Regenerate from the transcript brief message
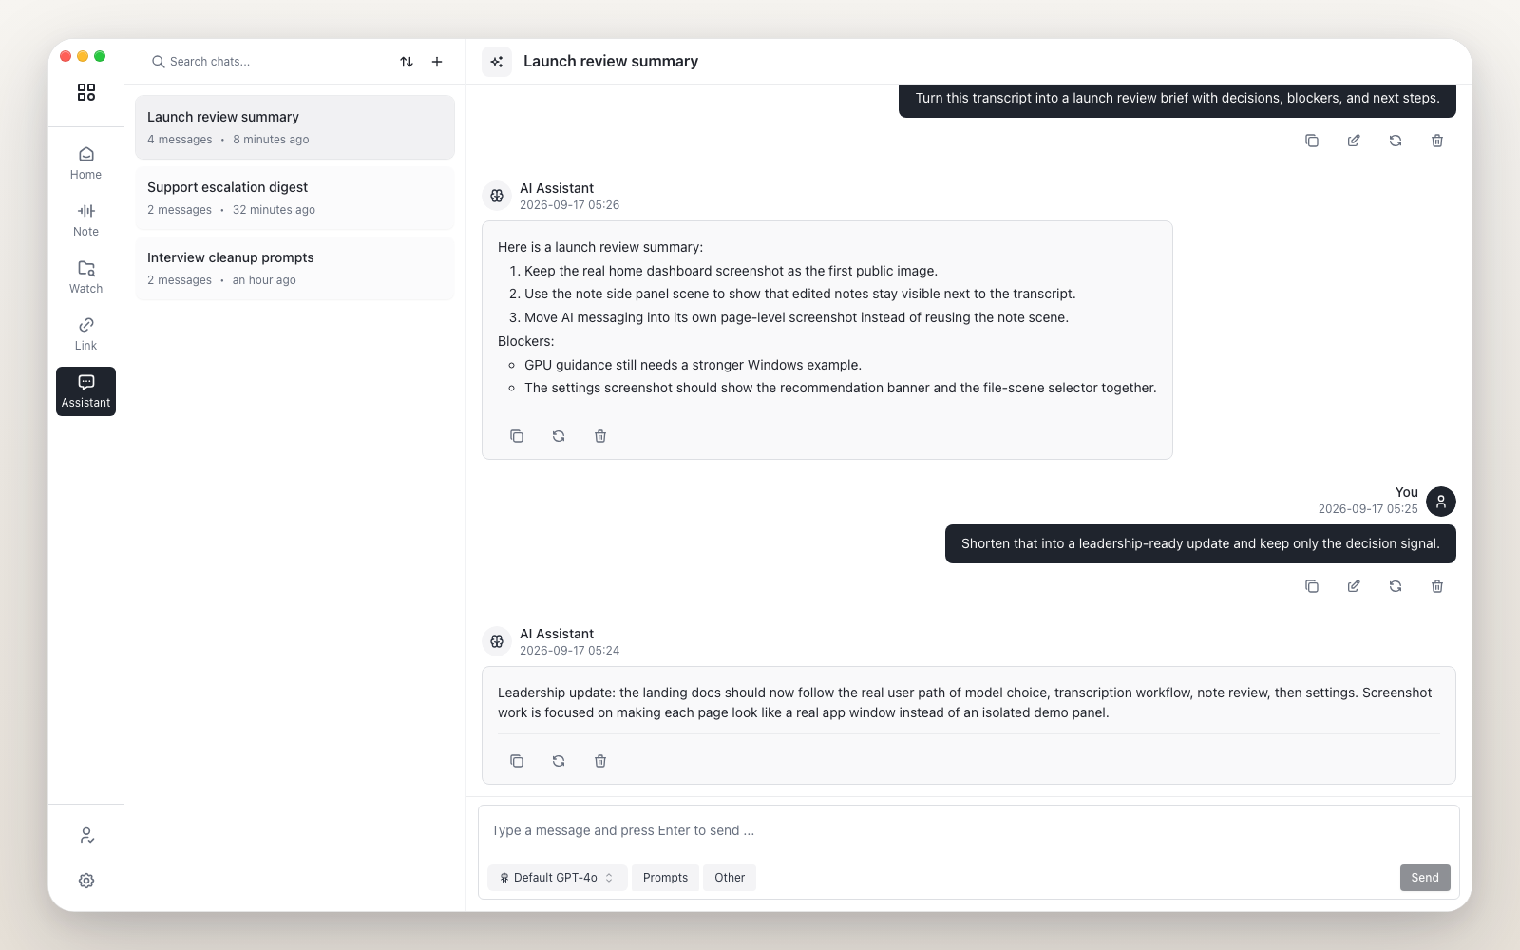 [1396, 141]
